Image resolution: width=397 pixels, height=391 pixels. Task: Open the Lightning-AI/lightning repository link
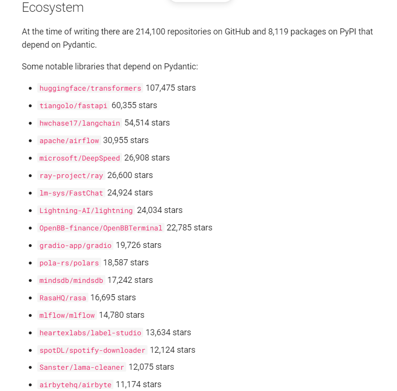(x=86, y=211)
